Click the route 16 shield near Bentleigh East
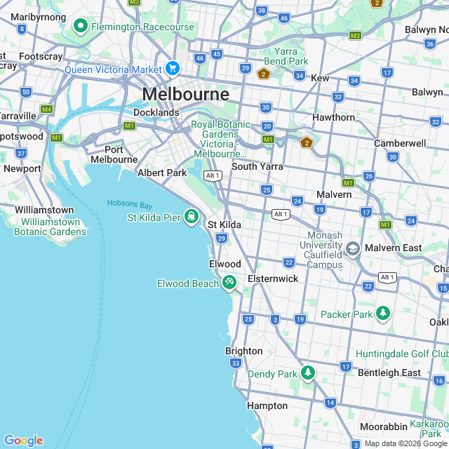Image resolution: width=449 pixels, height=449 pixels. point(439,381)
